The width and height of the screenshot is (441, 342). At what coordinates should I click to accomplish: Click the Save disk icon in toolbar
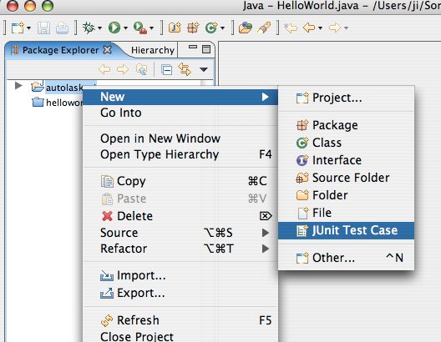44,28
